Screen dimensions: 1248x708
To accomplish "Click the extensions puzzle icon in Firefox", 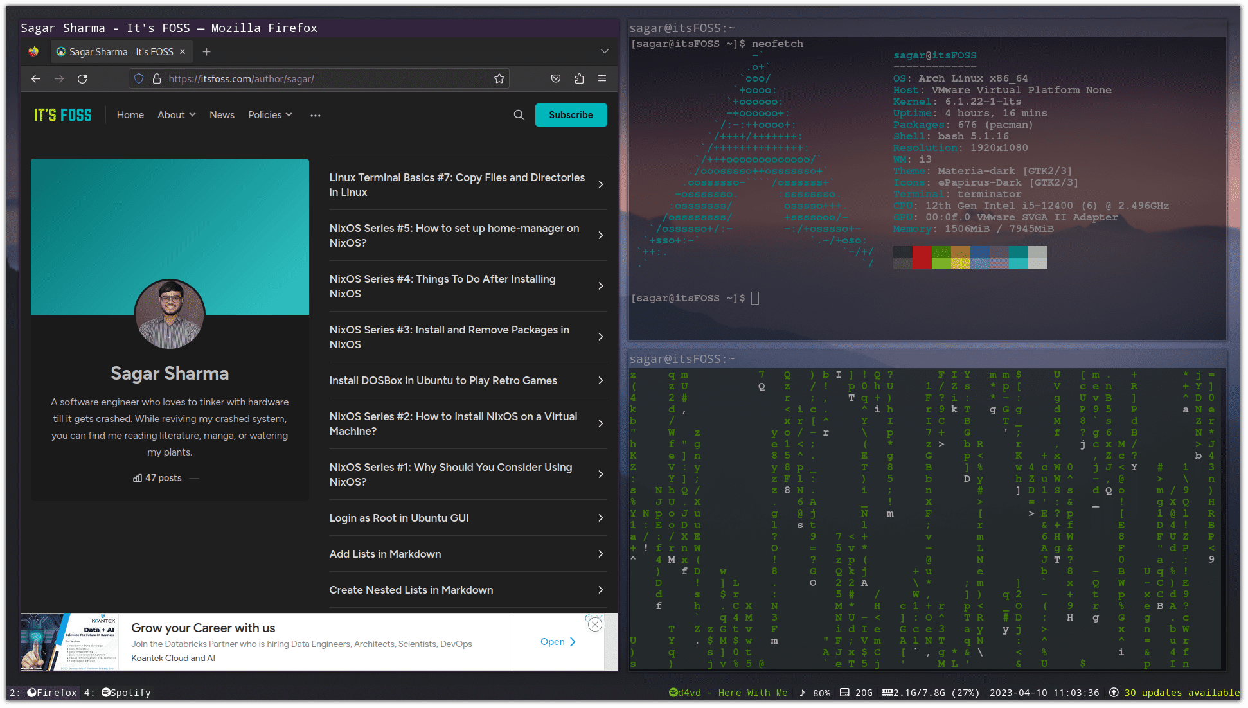I will click(578, 79).
